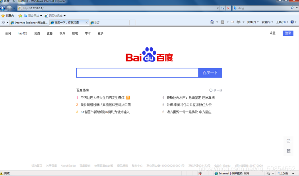
Task: Open the 贴吧 Tieba link
Action: [75, 33]
